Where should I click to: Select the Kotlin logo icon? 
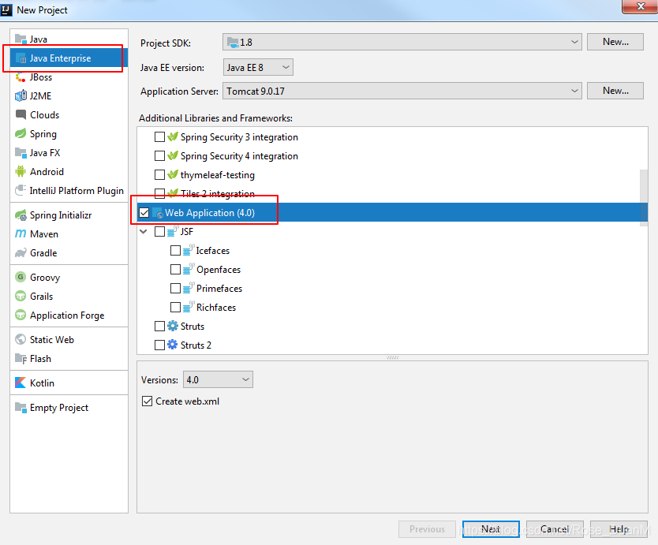tap(21, 383)
